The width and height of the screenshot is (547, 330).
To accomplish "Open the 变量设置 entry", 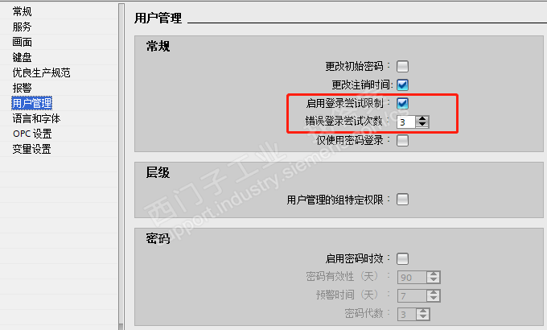I will 31,149.
